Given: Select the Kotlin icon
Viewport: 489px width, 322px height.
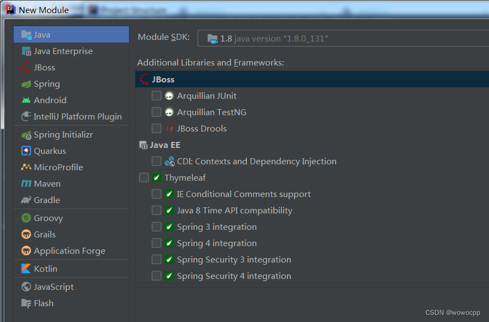Looking at the screenshot, I should point(26,269).
